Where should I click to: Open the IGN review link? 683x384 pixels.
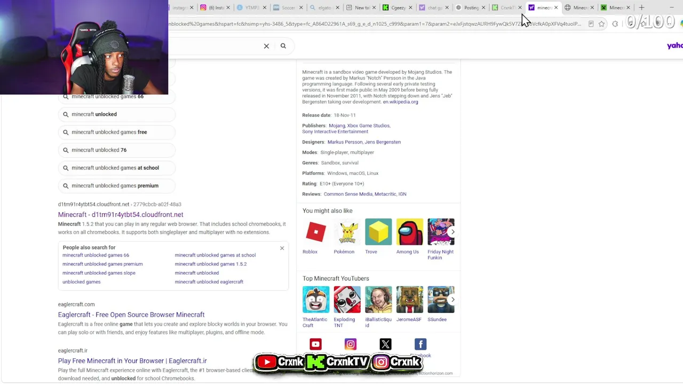point(402,194)
